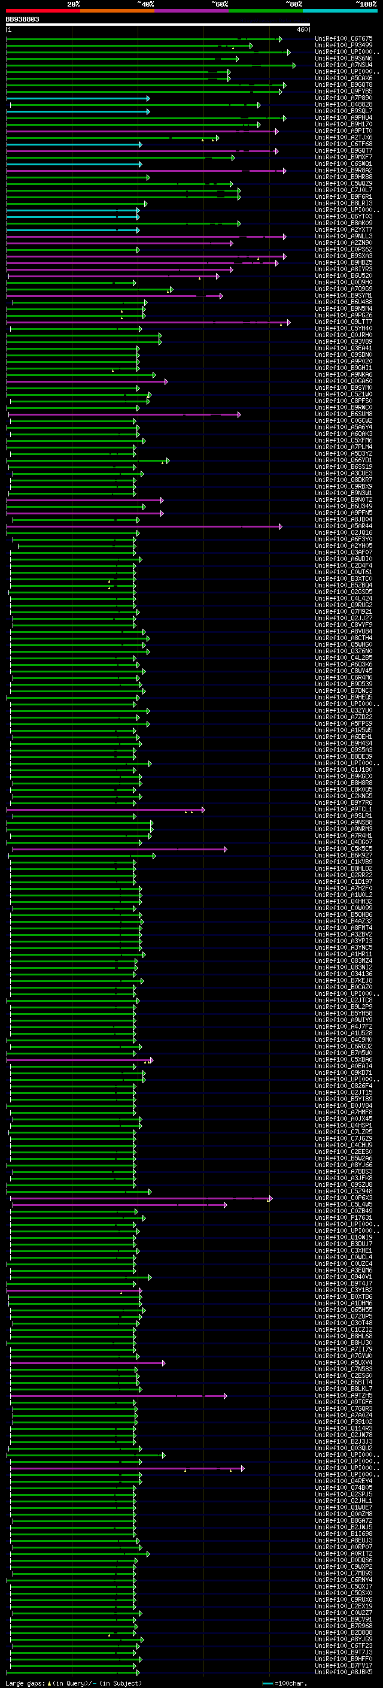Click the purple alignment bar for UniRef100_C5K5C5
Image resolution: width=383 pixels, height=1688 pixels.
click(120, 849)
